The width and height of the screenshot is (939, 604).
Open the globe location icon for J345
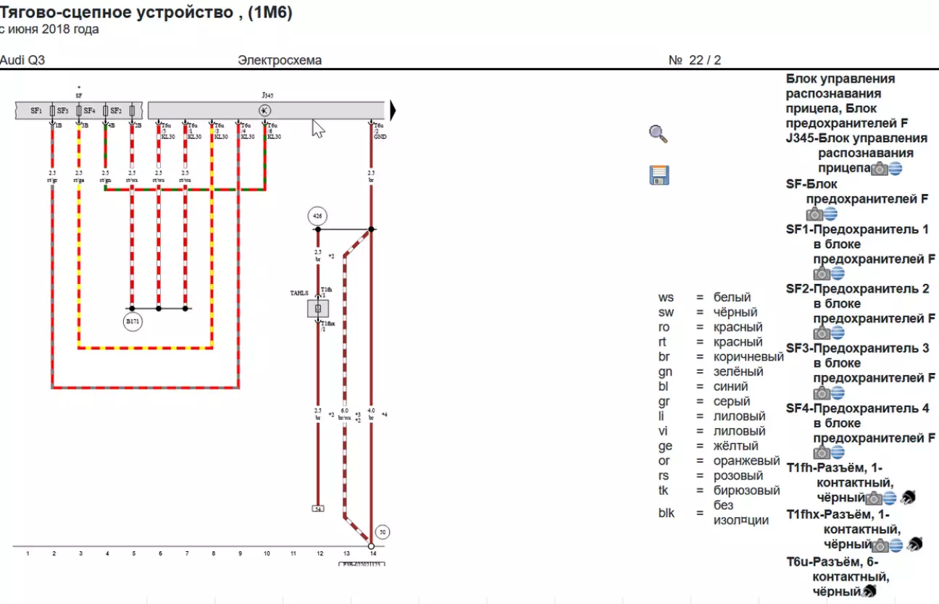coord(896,169)
